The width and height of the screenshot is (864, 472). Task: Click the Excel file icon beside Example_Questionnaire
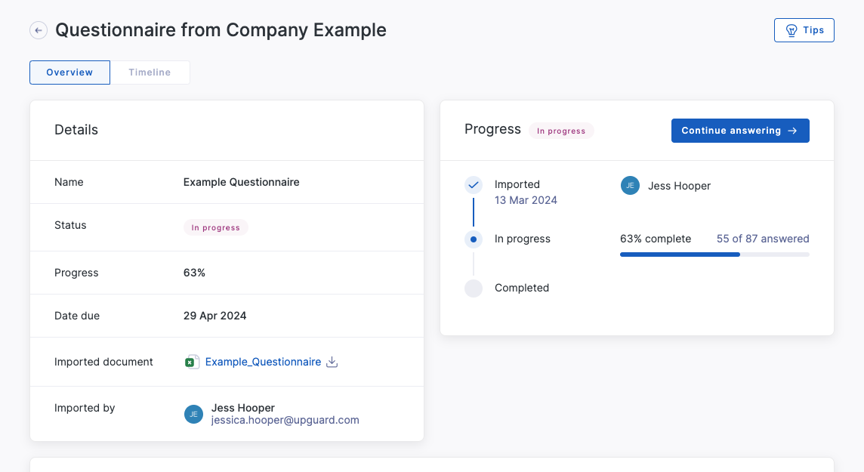[x=193, y=362]
